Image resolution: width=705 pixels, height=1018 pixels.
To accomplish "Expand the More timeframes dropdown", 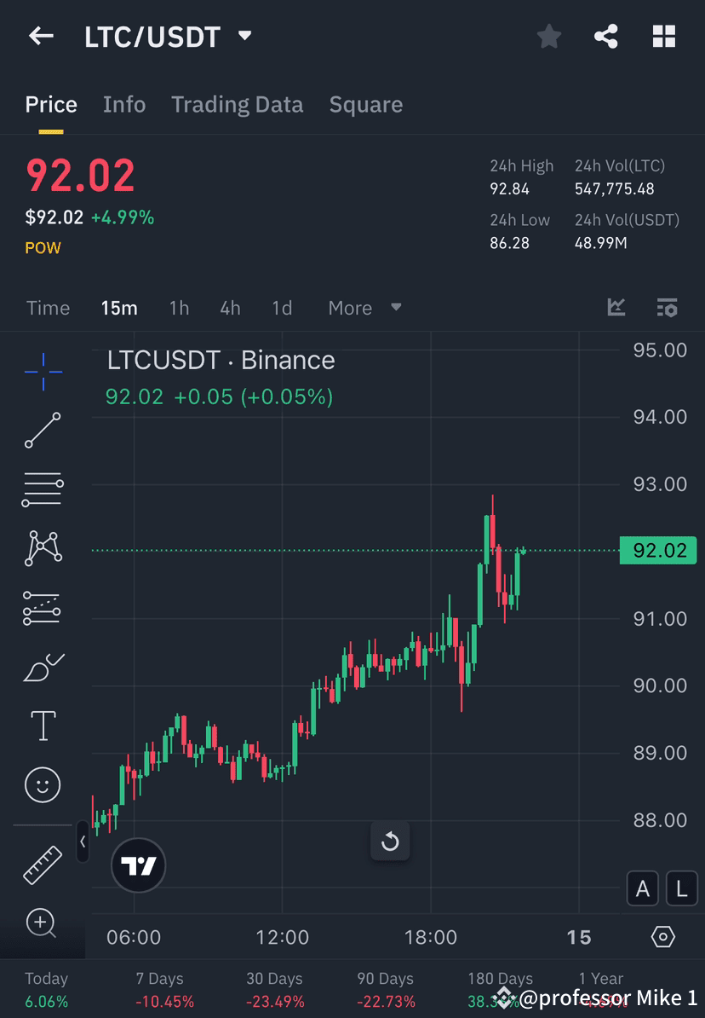I will (364, 308).
